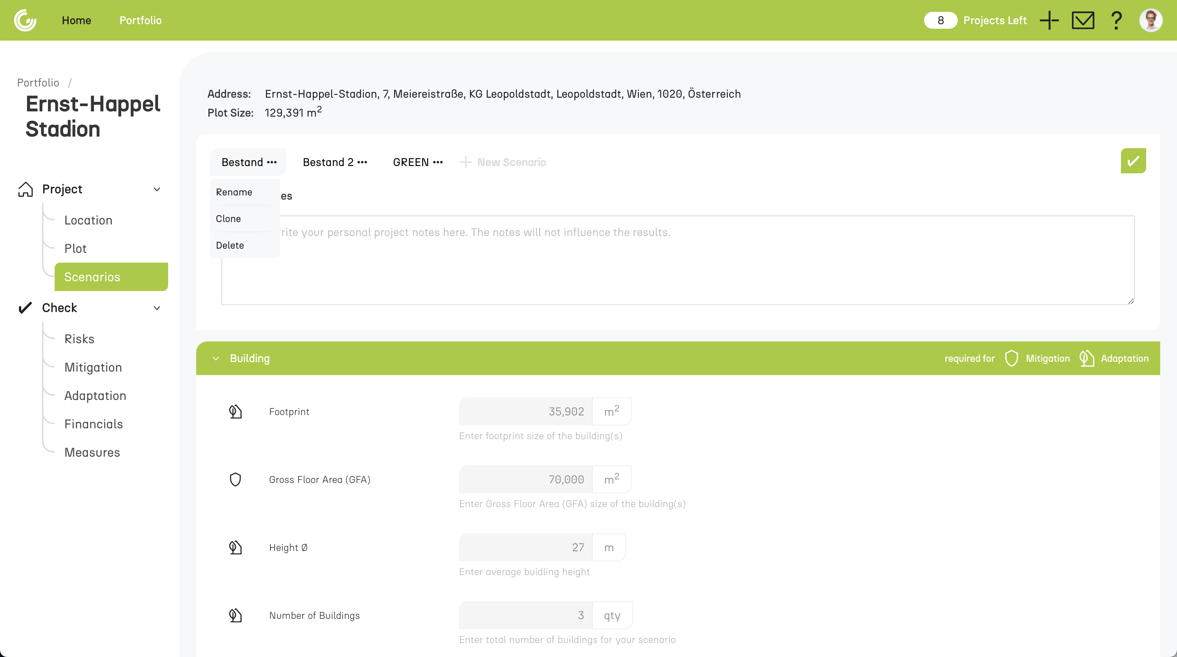The image size is (1177, 657).
Task: Click the adaptation icon beside Footprint
Action: [x=235, y=411]
